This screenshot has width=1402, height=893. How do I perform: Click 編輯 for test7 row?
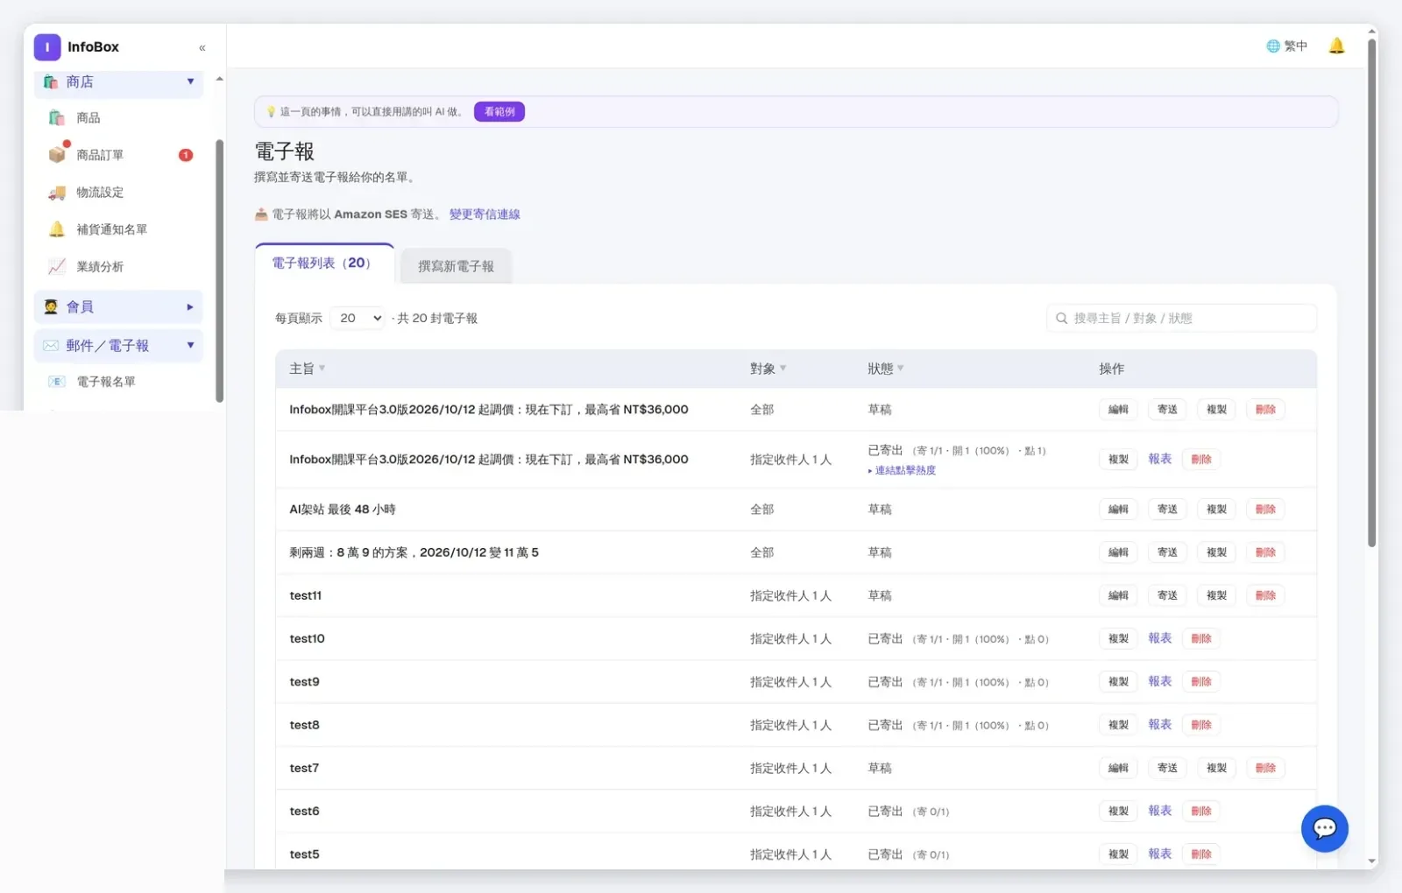1118,768
